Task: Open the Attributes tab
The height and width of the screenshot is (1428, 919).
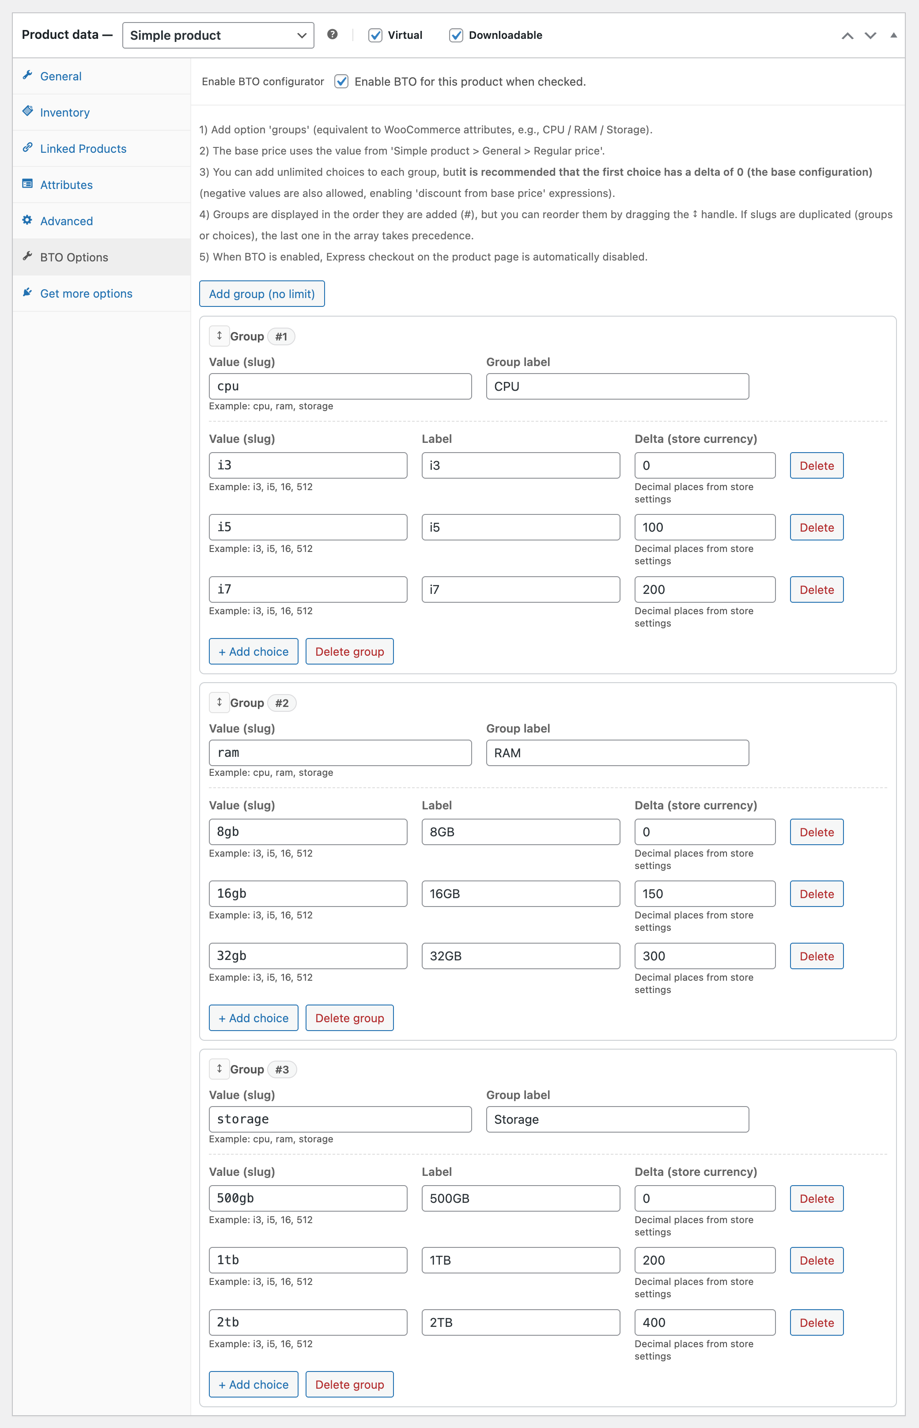Action: click(66, 185)
